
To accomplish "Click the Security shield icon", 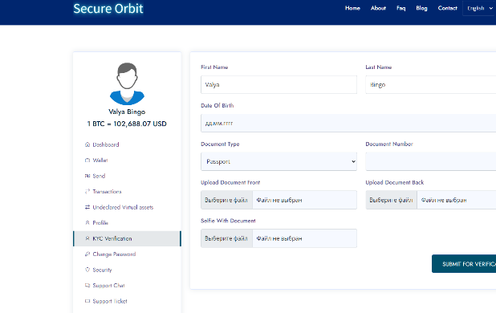I will 87,270.
